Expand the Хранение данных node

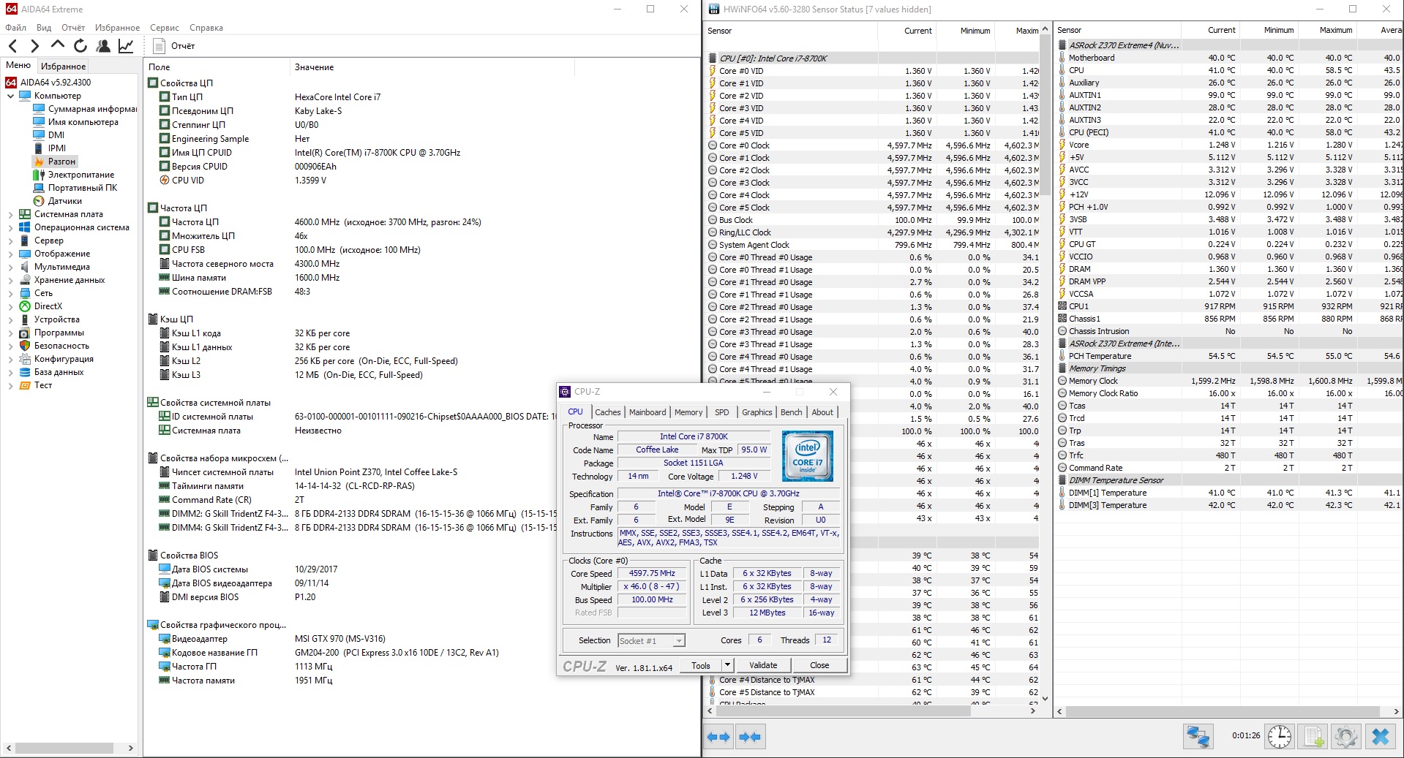(10, 281)
